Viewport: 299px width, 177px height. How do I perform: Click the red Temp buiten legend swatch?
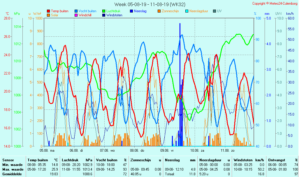48,11
